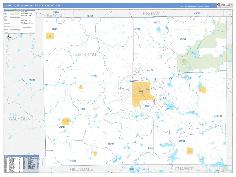The image size is (236, 177).
Task: Click ZIP code 49233 label
Action: 146,169
